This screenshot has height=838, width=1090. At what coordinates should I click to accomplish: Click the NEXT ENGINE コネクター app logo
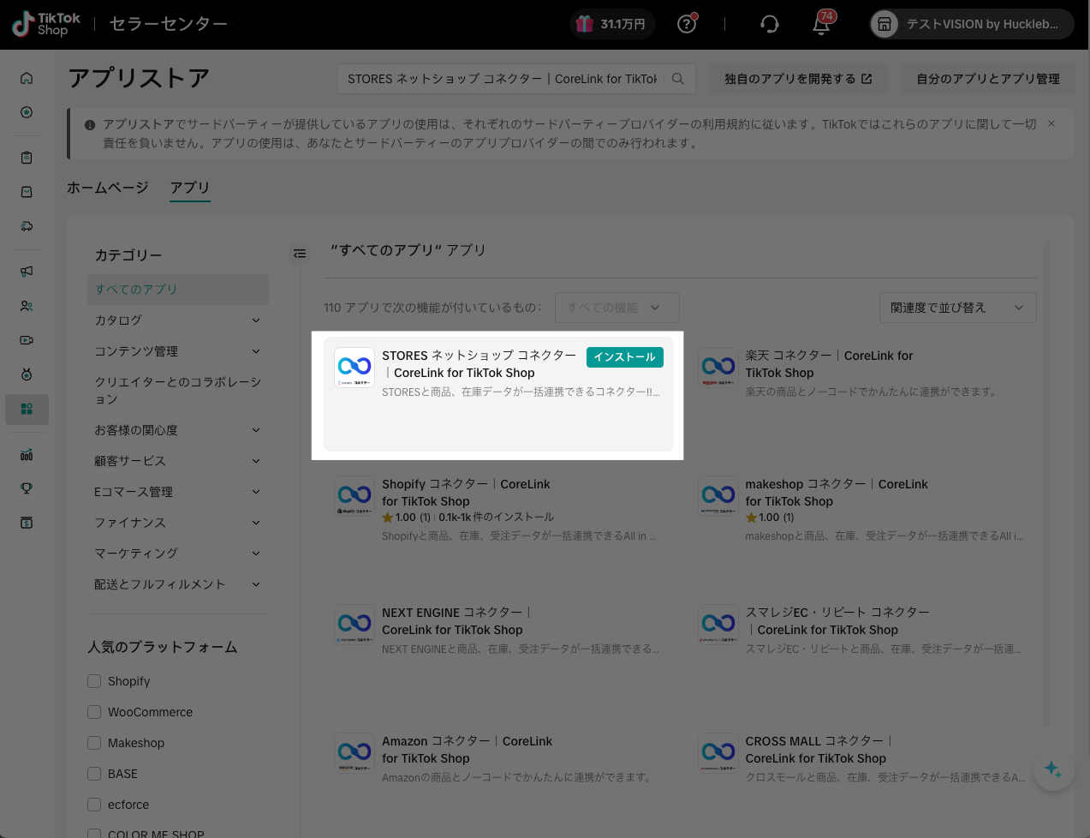[x=354, y=625]
